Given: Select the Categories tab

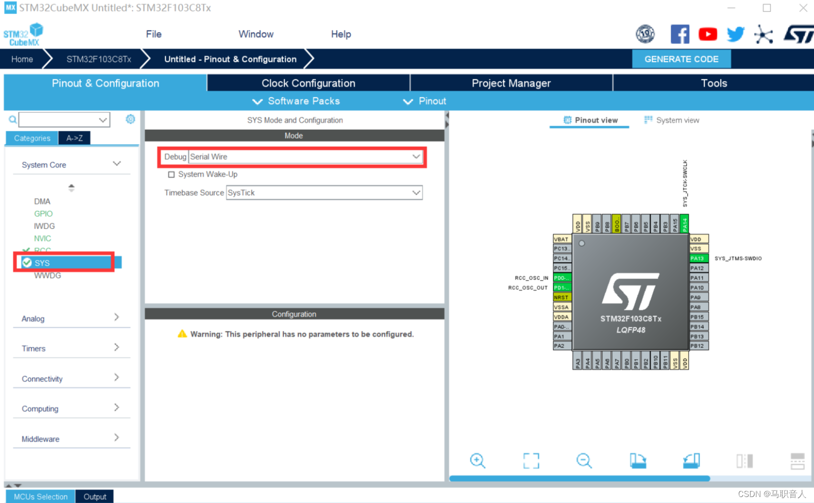Looking at the screenshot, I should (x=32, y=138).
